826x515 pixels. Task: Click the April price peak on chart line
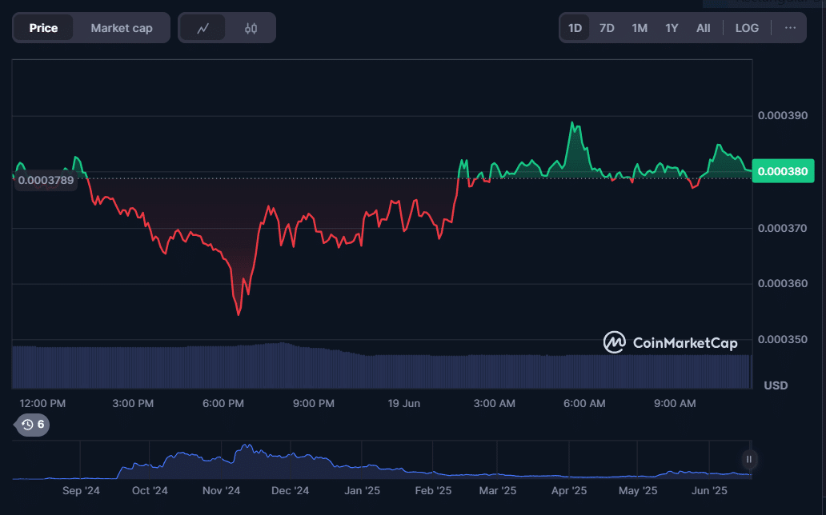[572, 123]
